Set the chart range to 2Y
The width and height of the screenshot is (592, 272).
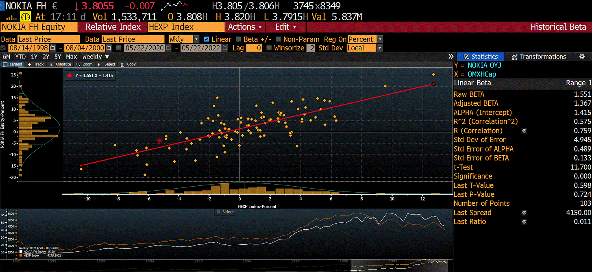click(46, 57)
